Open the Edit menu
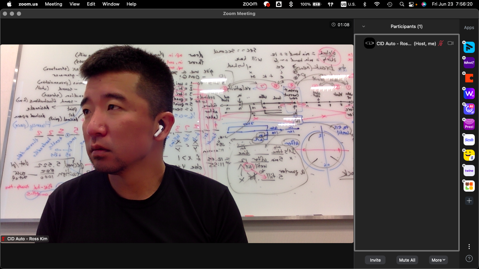This screenshot has width=479, height=269. (91, 4)
